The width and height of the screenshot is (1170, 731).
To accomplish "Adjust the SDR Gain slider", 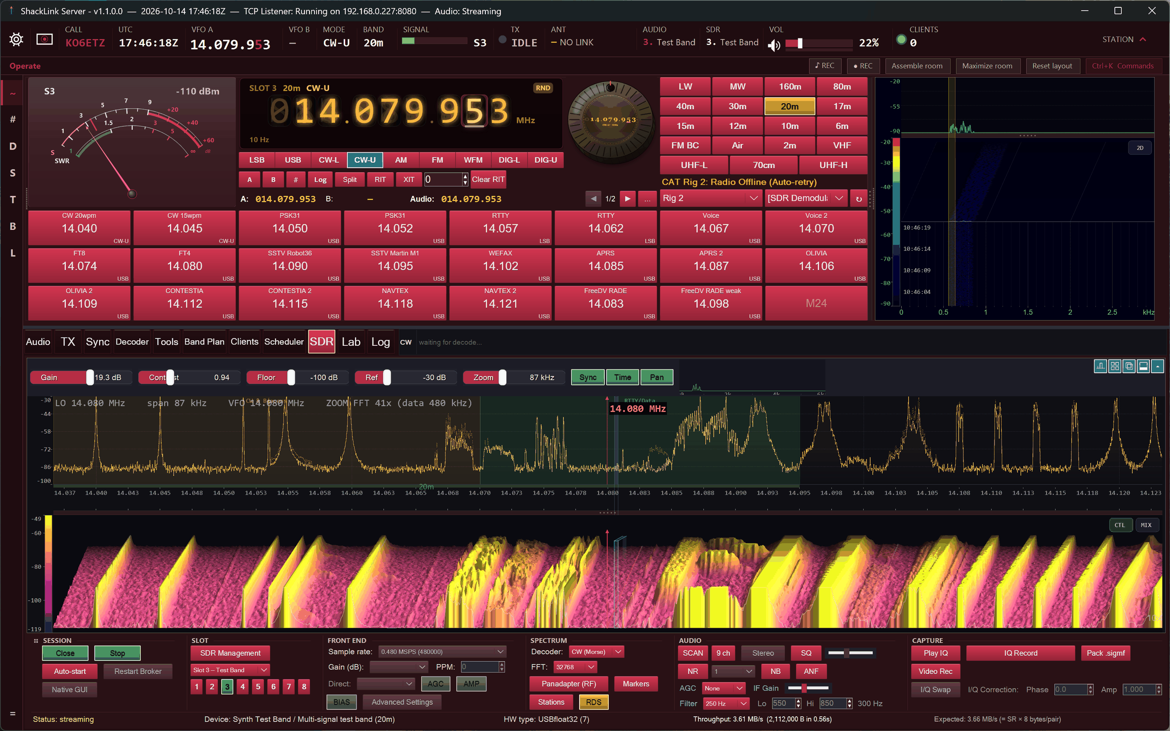I will click(x=81, y=377).
